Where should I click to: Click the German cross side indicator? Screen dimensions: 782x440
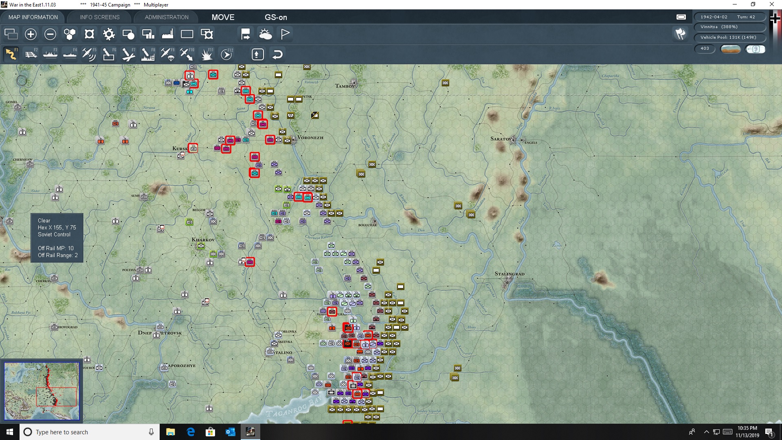tap(775, 18)
